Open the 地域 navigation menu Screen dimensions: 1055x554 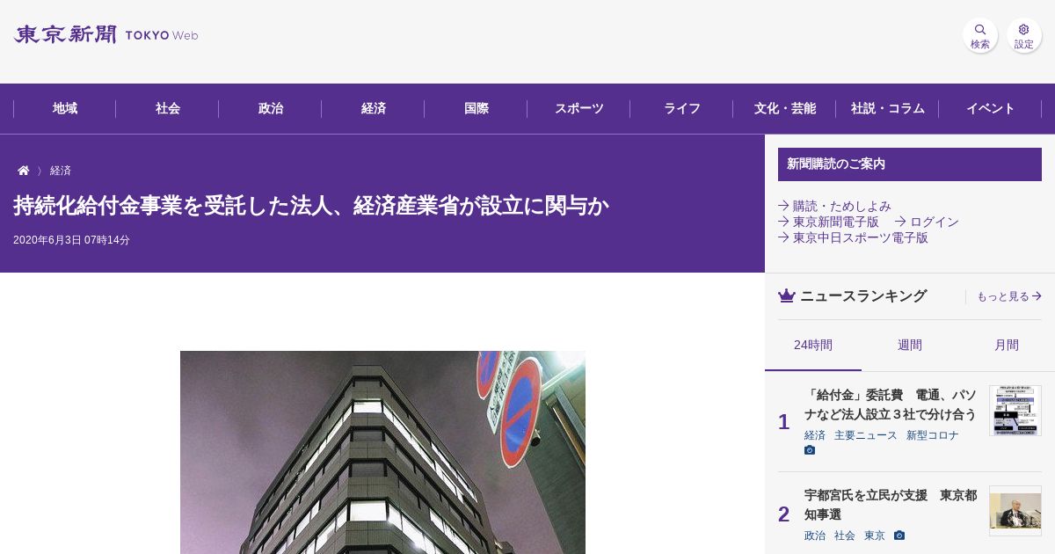click(65, 109)
